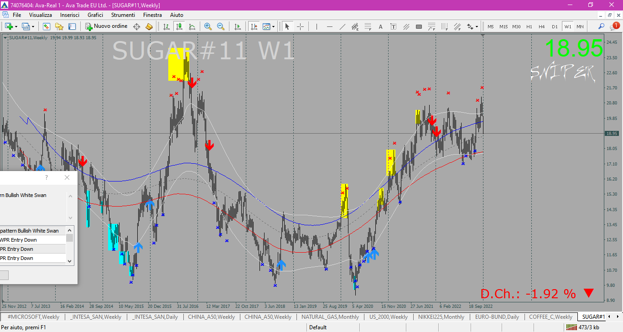Switch chart to candlestick mode

[179, 26]
